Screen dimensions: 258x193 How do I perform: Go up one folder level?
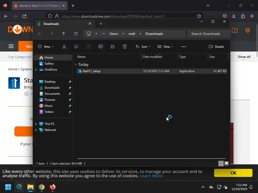pyautogui.click(x=63, y=34)
